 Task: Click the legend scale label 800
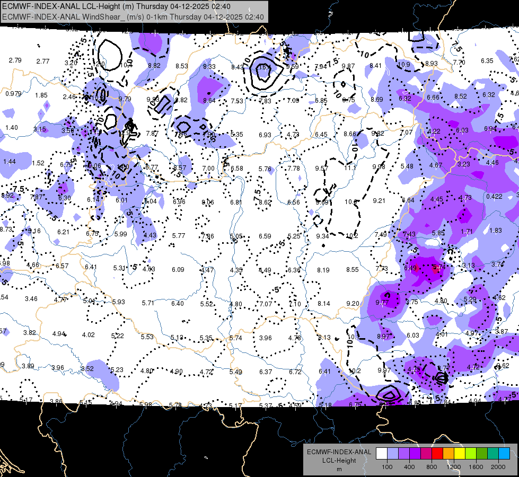click(x=432, y=467)
